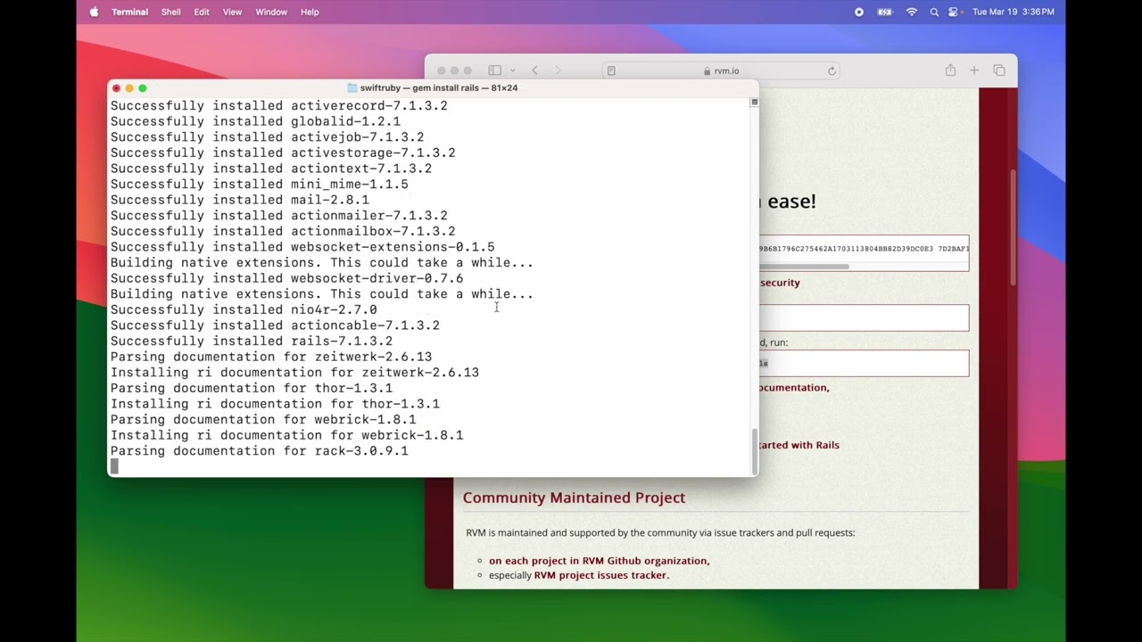Click 'Successfully installed rails-7.1.3.2' line
Screen dimensions: 1142x642
coord(252,342)
